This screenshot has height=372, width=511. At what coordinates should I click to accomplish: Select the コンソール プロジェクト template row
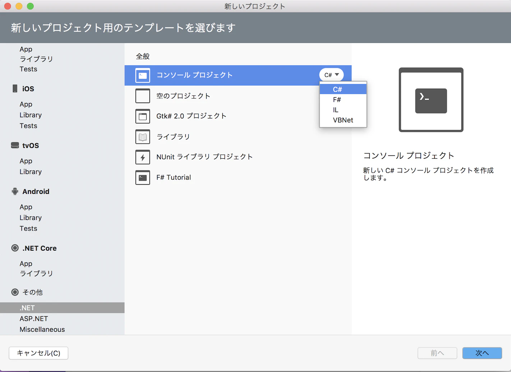[x=238, y=75]
